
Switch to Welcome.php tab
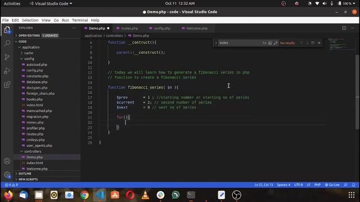(x=197, y=29)
